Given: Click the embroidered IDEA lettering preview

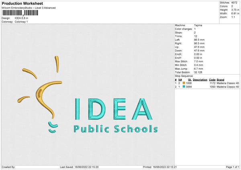Looking at the screenshot, I should (x=113, y=109).
